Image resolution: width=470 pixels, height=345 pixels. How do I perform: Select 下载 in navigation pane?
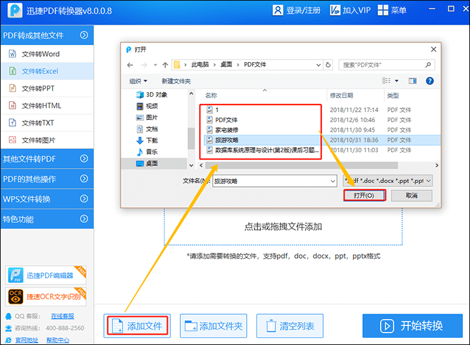(147, 140)
